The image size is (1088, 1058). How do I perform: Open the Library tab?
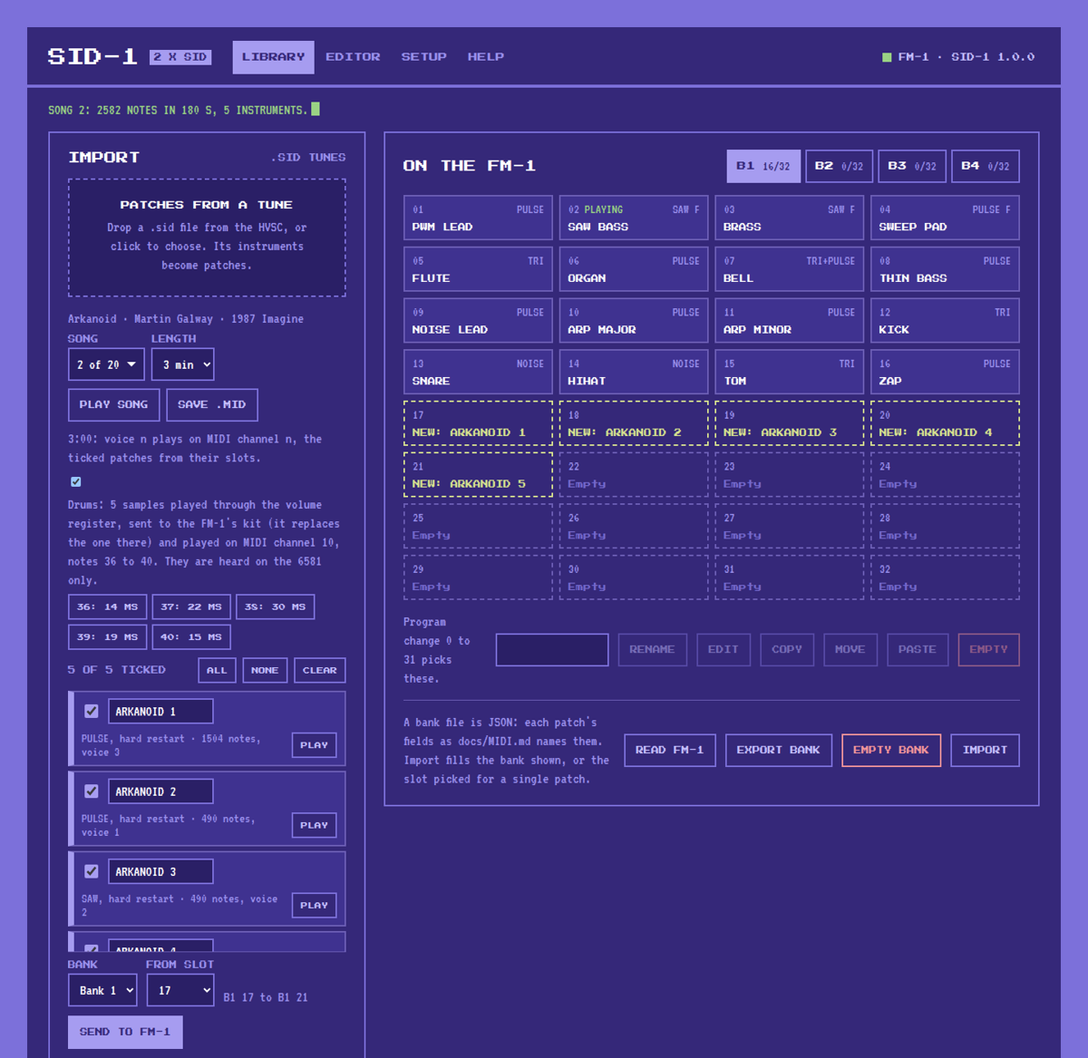coord(273,57)
